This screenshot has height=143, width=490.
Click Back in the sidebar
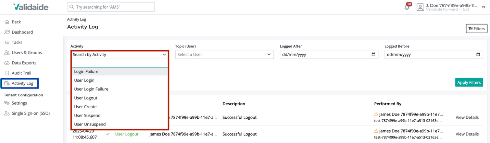tap(16, 22)
